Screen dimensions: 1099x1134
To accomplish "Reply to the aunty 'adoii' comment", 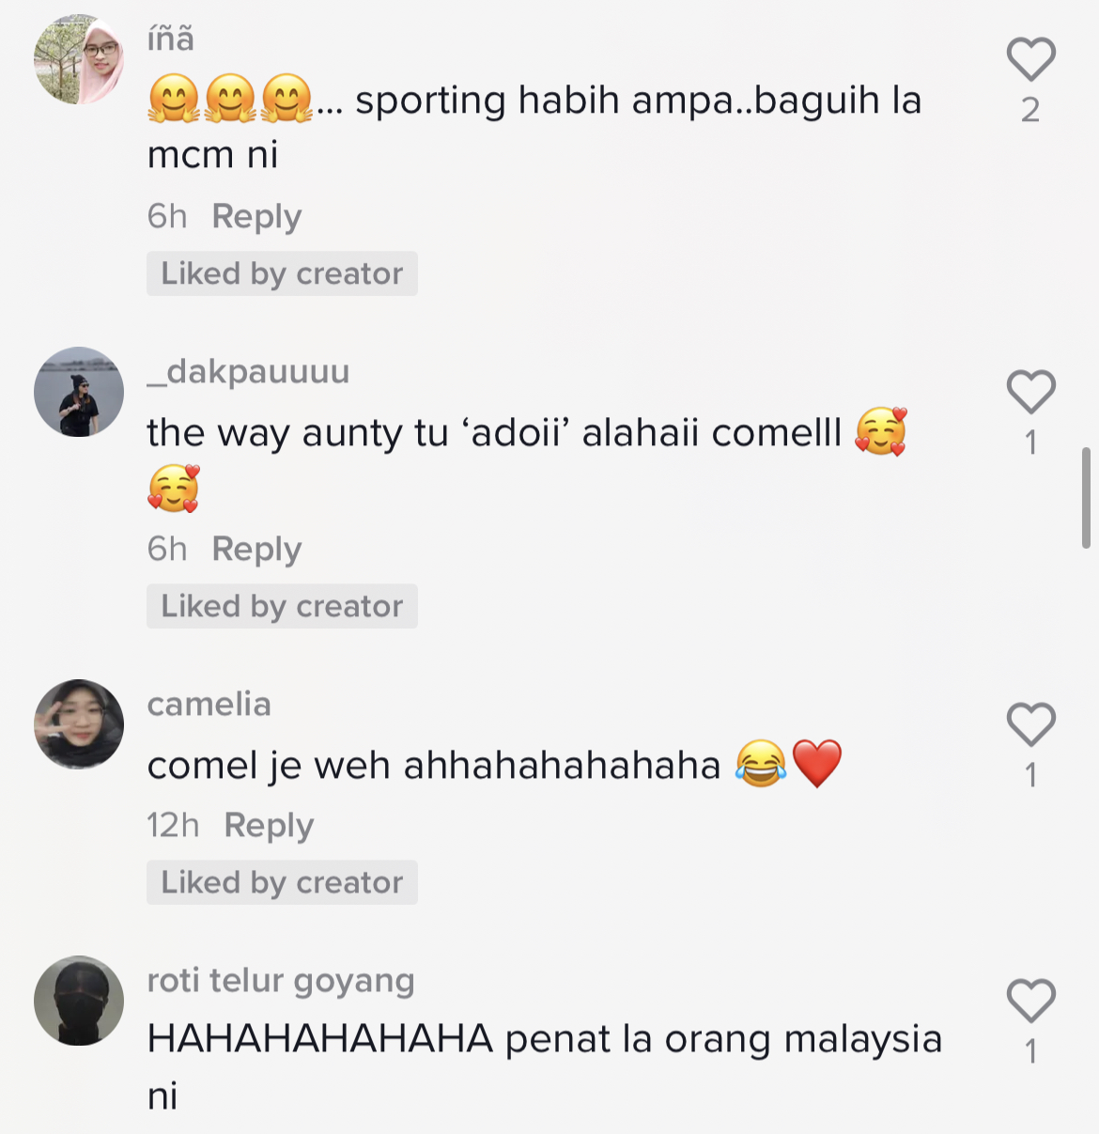I will 256,550.
